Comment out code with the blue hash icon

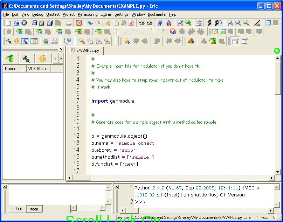tap(160, 23)
